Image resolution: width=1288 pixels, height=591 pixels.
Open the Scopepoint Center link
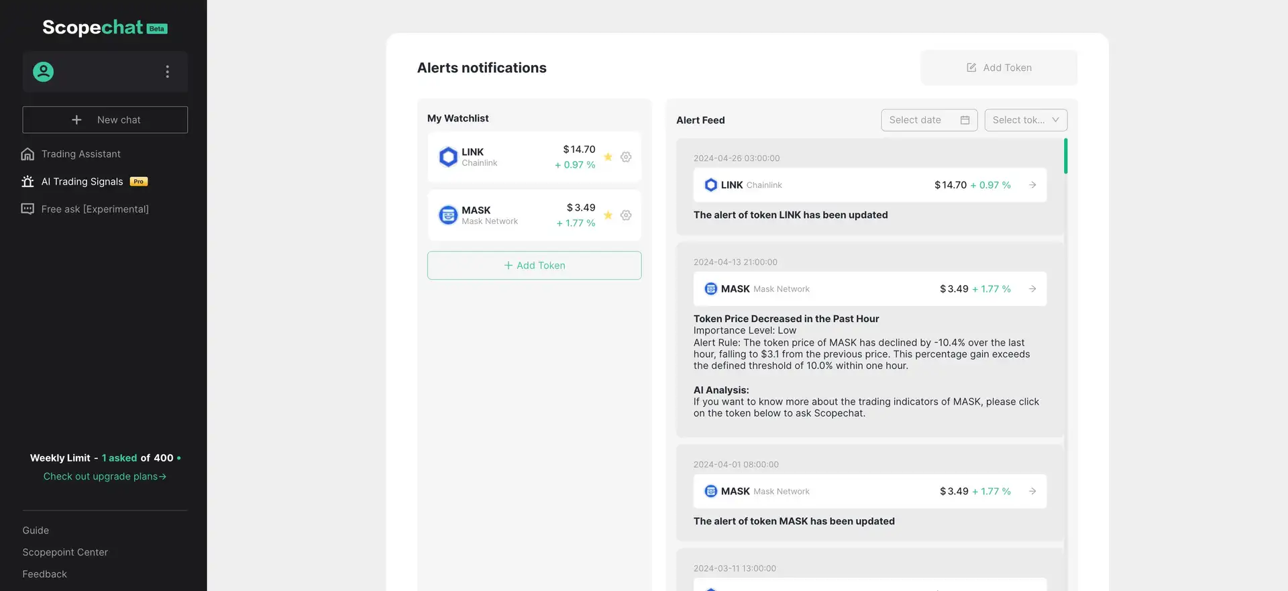65,552
